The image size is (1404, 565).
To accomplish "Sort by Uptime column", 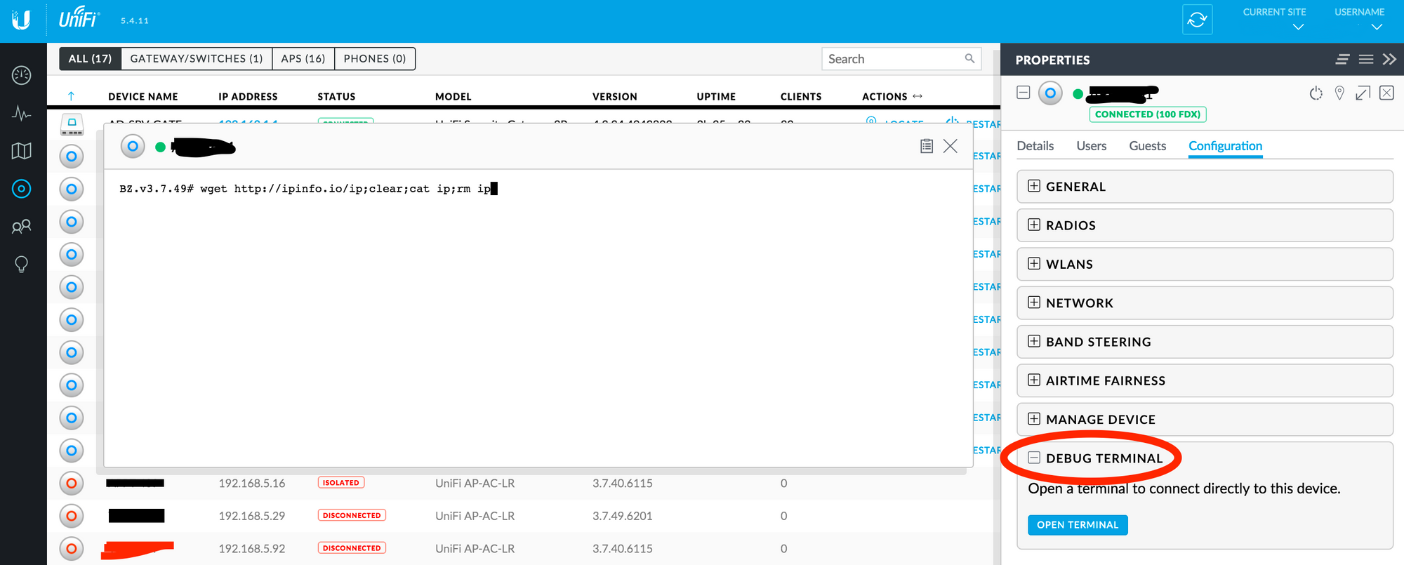I will [716, 96].
